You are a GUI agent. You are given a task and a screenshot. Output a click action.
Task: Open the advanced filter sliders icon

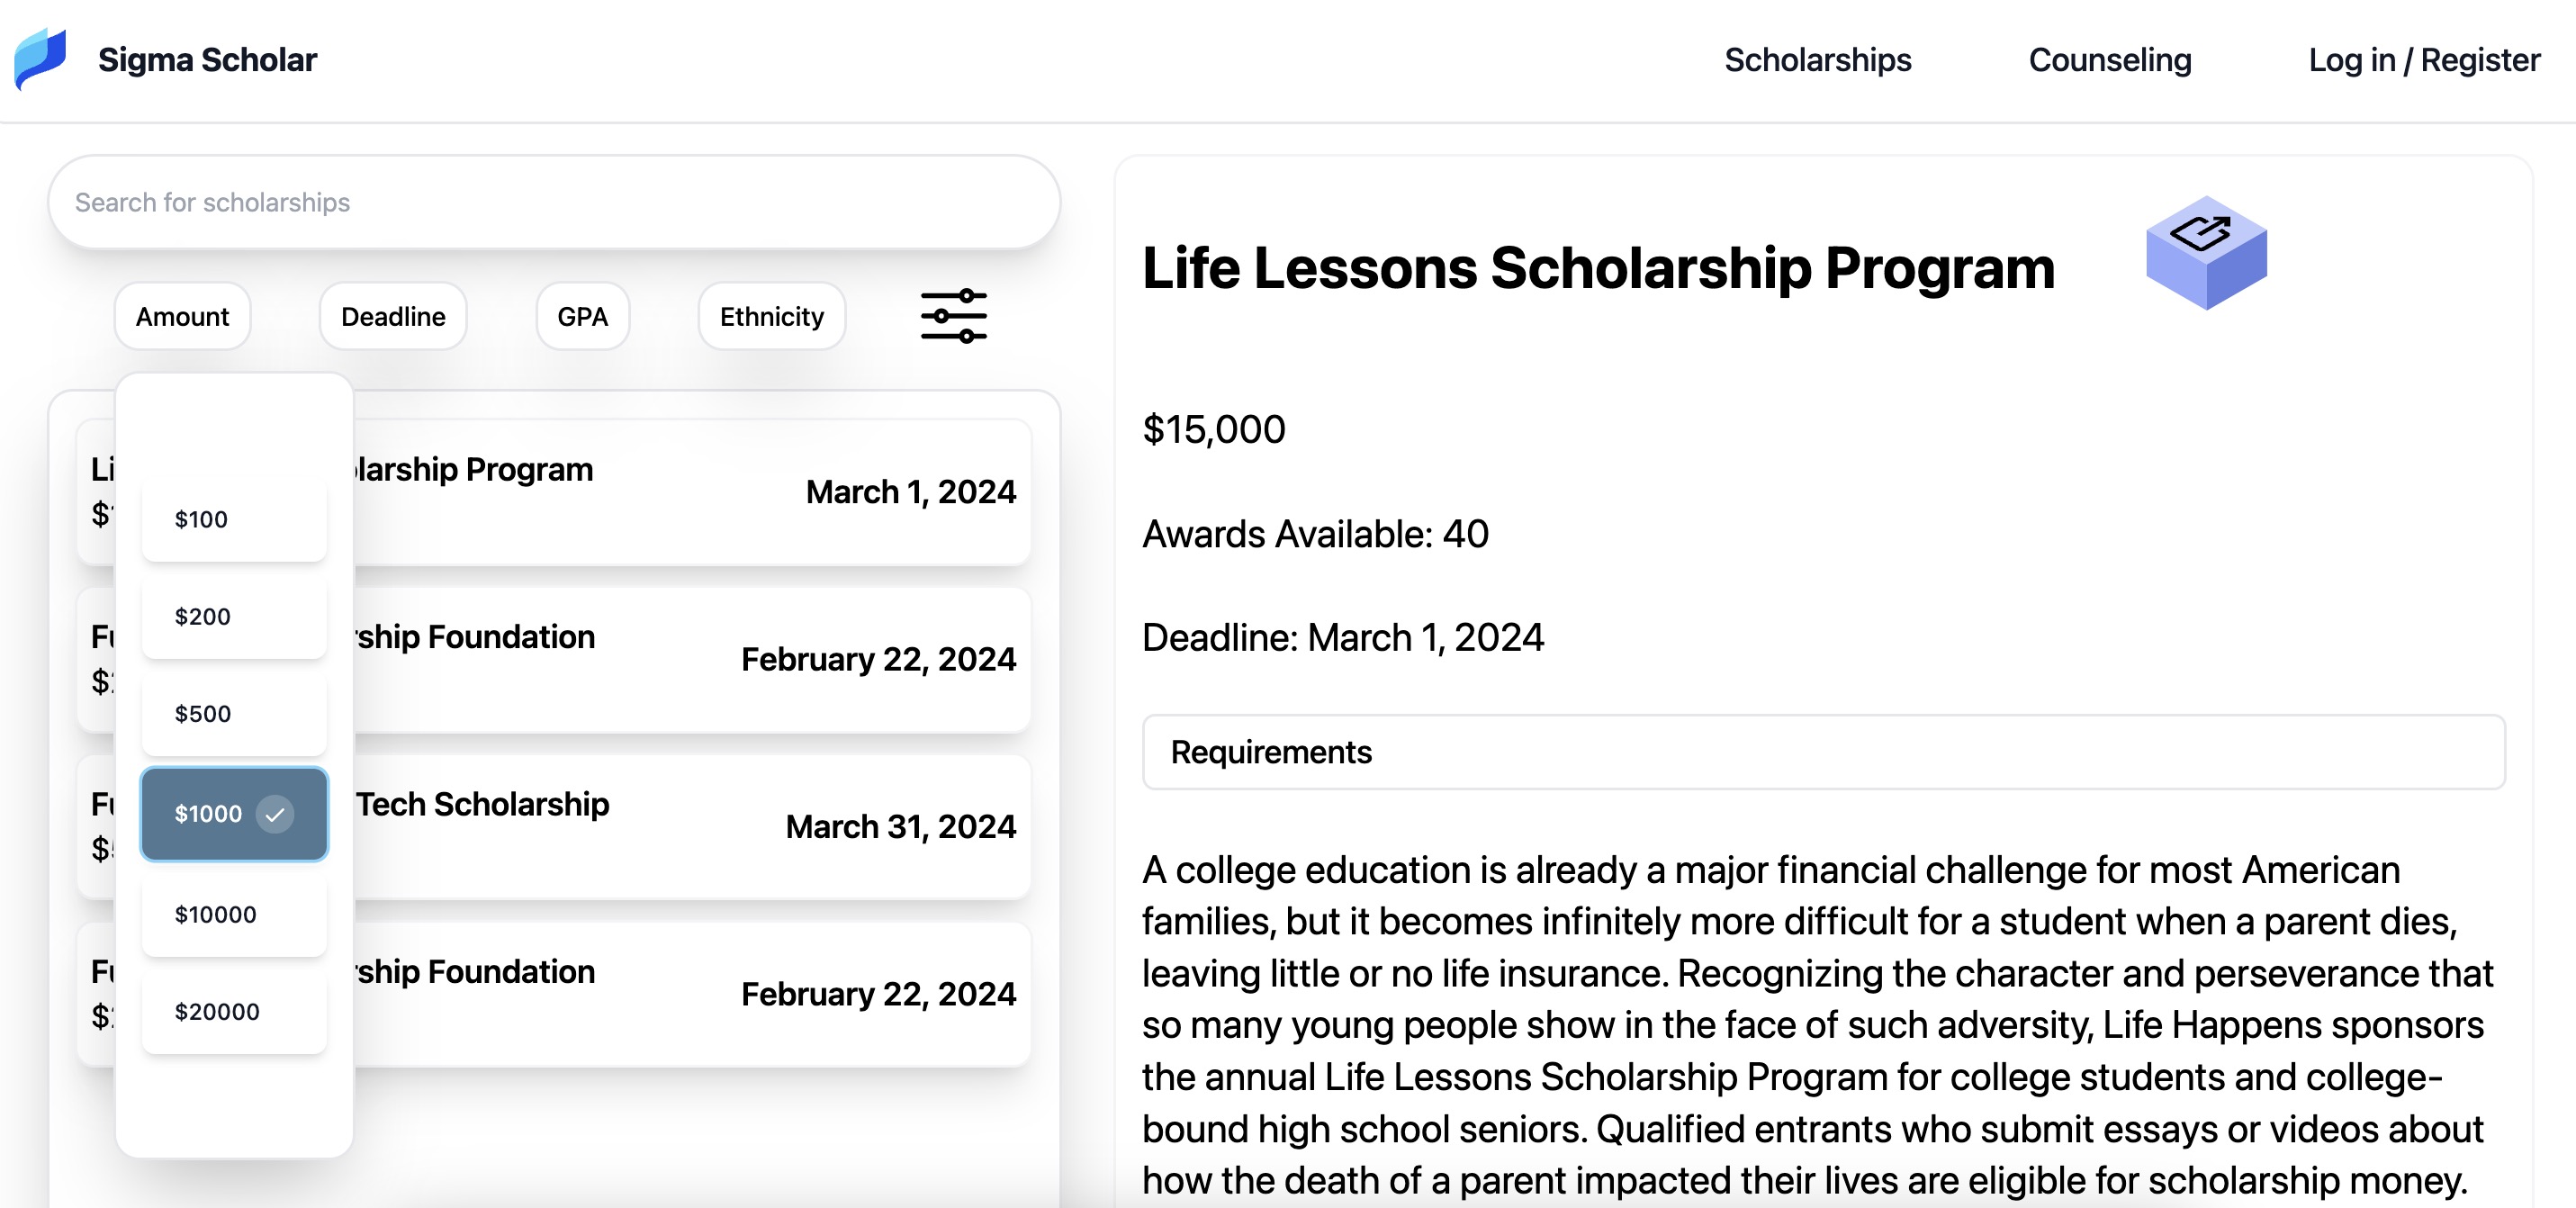tap(953, 316)
